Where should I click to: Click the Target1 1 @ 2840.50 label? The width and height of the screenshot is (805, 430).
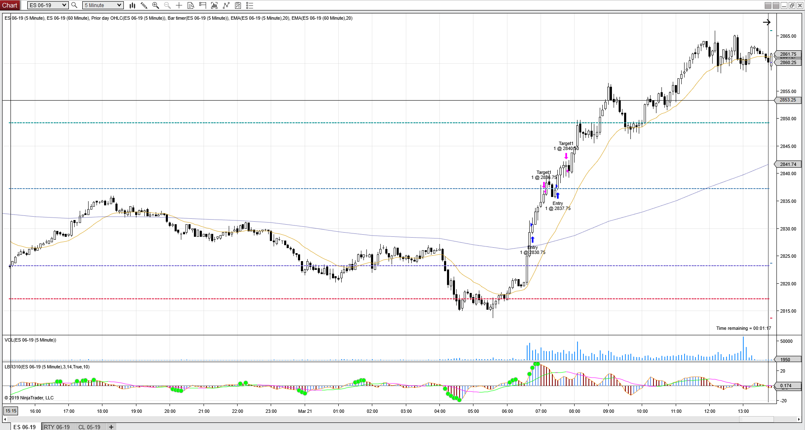coord(566,146)
